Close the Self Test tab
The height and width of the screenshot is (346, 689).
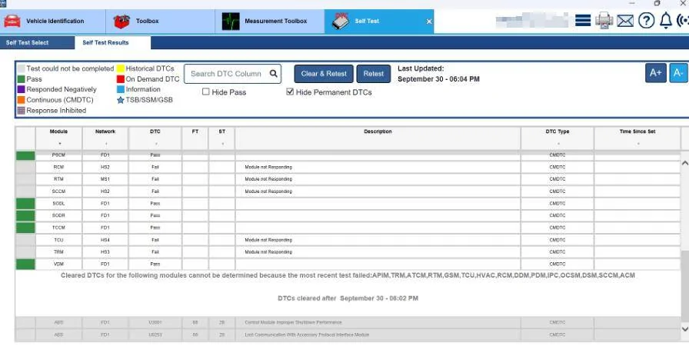tap(429, 21)
